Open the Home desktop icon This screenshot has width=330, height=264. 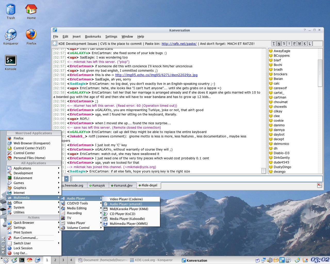31,12
